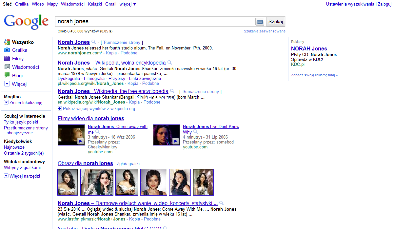394x229 pixels.
Task: Open the virtual keyboard icon in search box
Action: 260,22
